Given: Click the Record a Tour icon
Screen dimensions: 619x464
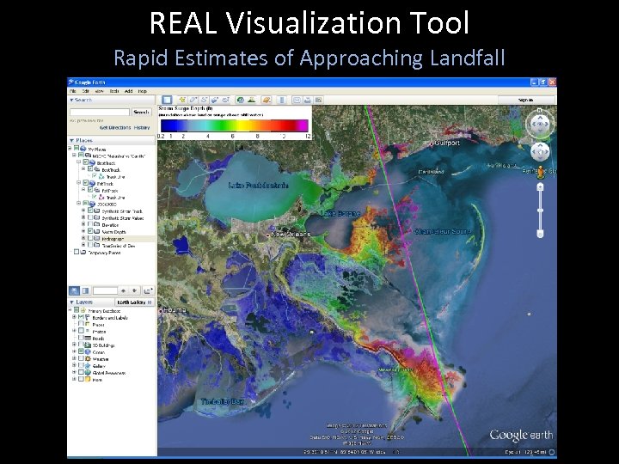Looking at the screenshot, I should click(225, 100).
